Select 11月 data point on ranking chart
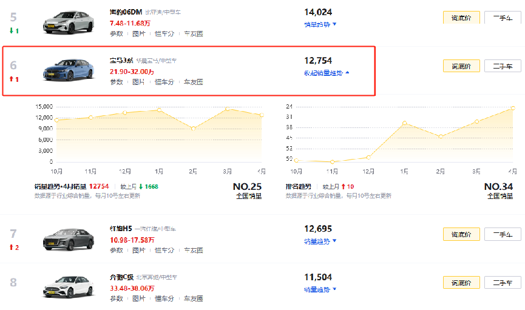This screenshot has width=525, height=310. click(x=332, y=162)
